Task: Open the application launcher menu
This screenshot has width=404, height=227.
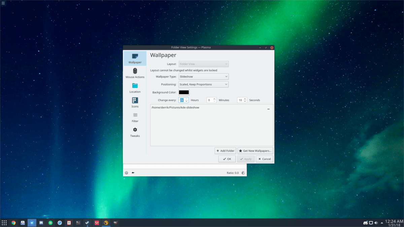Action: coord(4,223)
